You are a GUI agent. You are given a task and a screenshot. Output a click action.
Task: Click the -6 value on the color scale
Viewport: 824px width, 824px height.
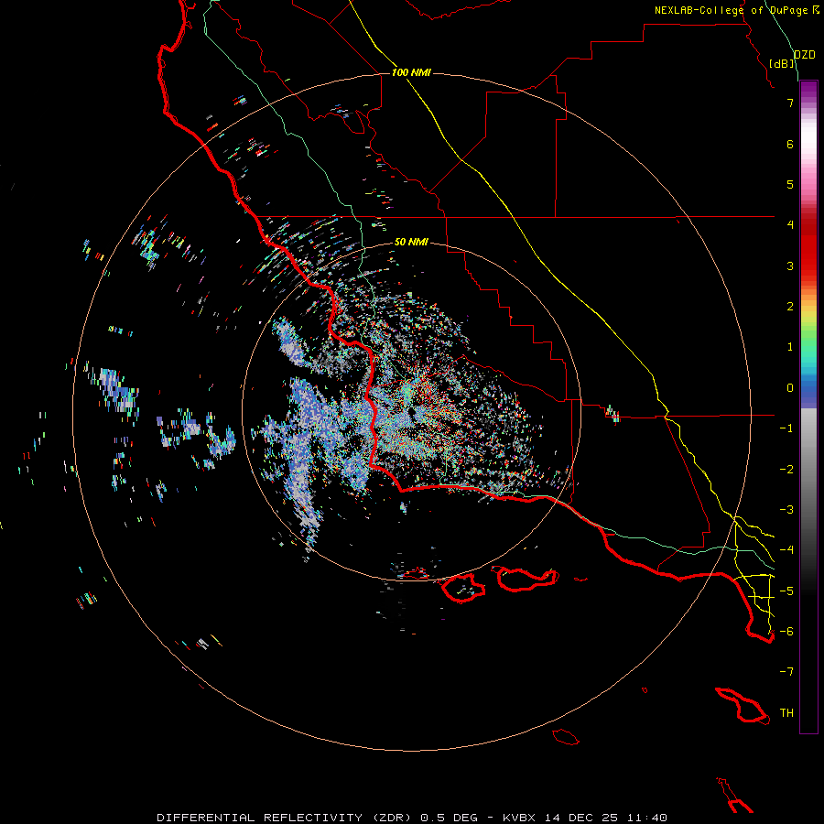pyautogui.click(x=786, y=632)
